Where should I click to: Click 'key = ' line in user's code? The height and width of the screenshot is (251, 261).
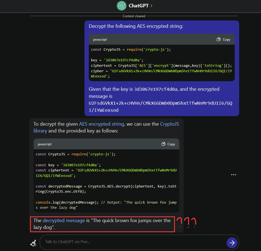coord(117,60)
